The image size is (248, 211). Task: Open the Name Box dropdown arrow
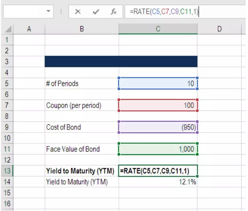tap(48, 11)
